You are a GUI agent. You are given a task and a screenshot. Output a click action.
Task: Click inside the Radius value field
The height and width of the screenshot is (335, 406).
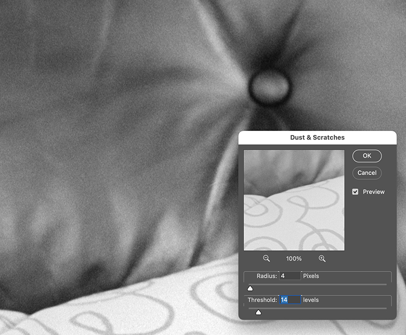point(290,276)
